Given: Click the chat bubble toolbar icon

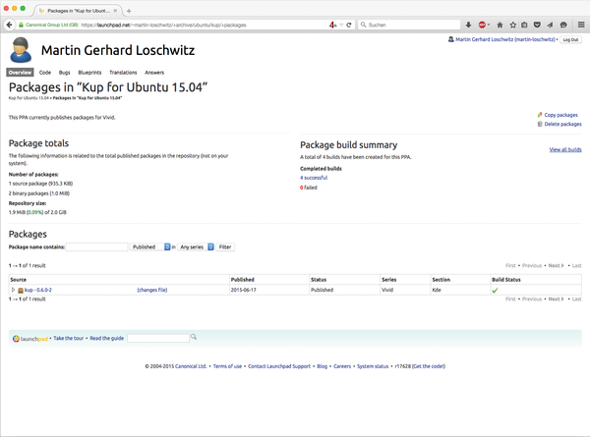Looking at the screenshot, I should tap(563, 25).
